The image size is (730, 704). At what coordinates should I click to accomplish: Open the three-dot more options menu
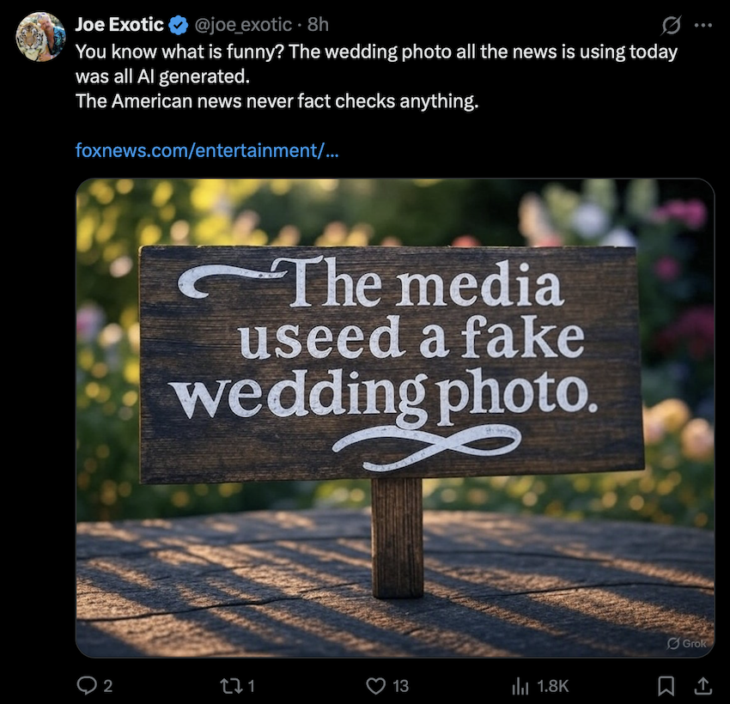[703, 25]
